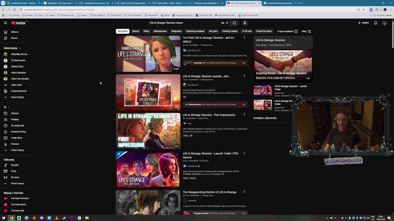Image resolution: width=394 pixels, height=221 pixels.
Task: Open Abelard Giza subscription channel
Action: point(18,66)
